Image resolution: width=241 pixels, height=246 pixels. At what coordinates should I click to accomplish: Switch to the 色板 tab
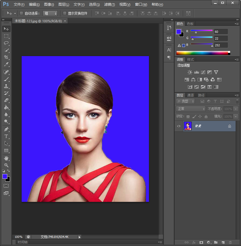pyautogui.click(x=190, y=24)
